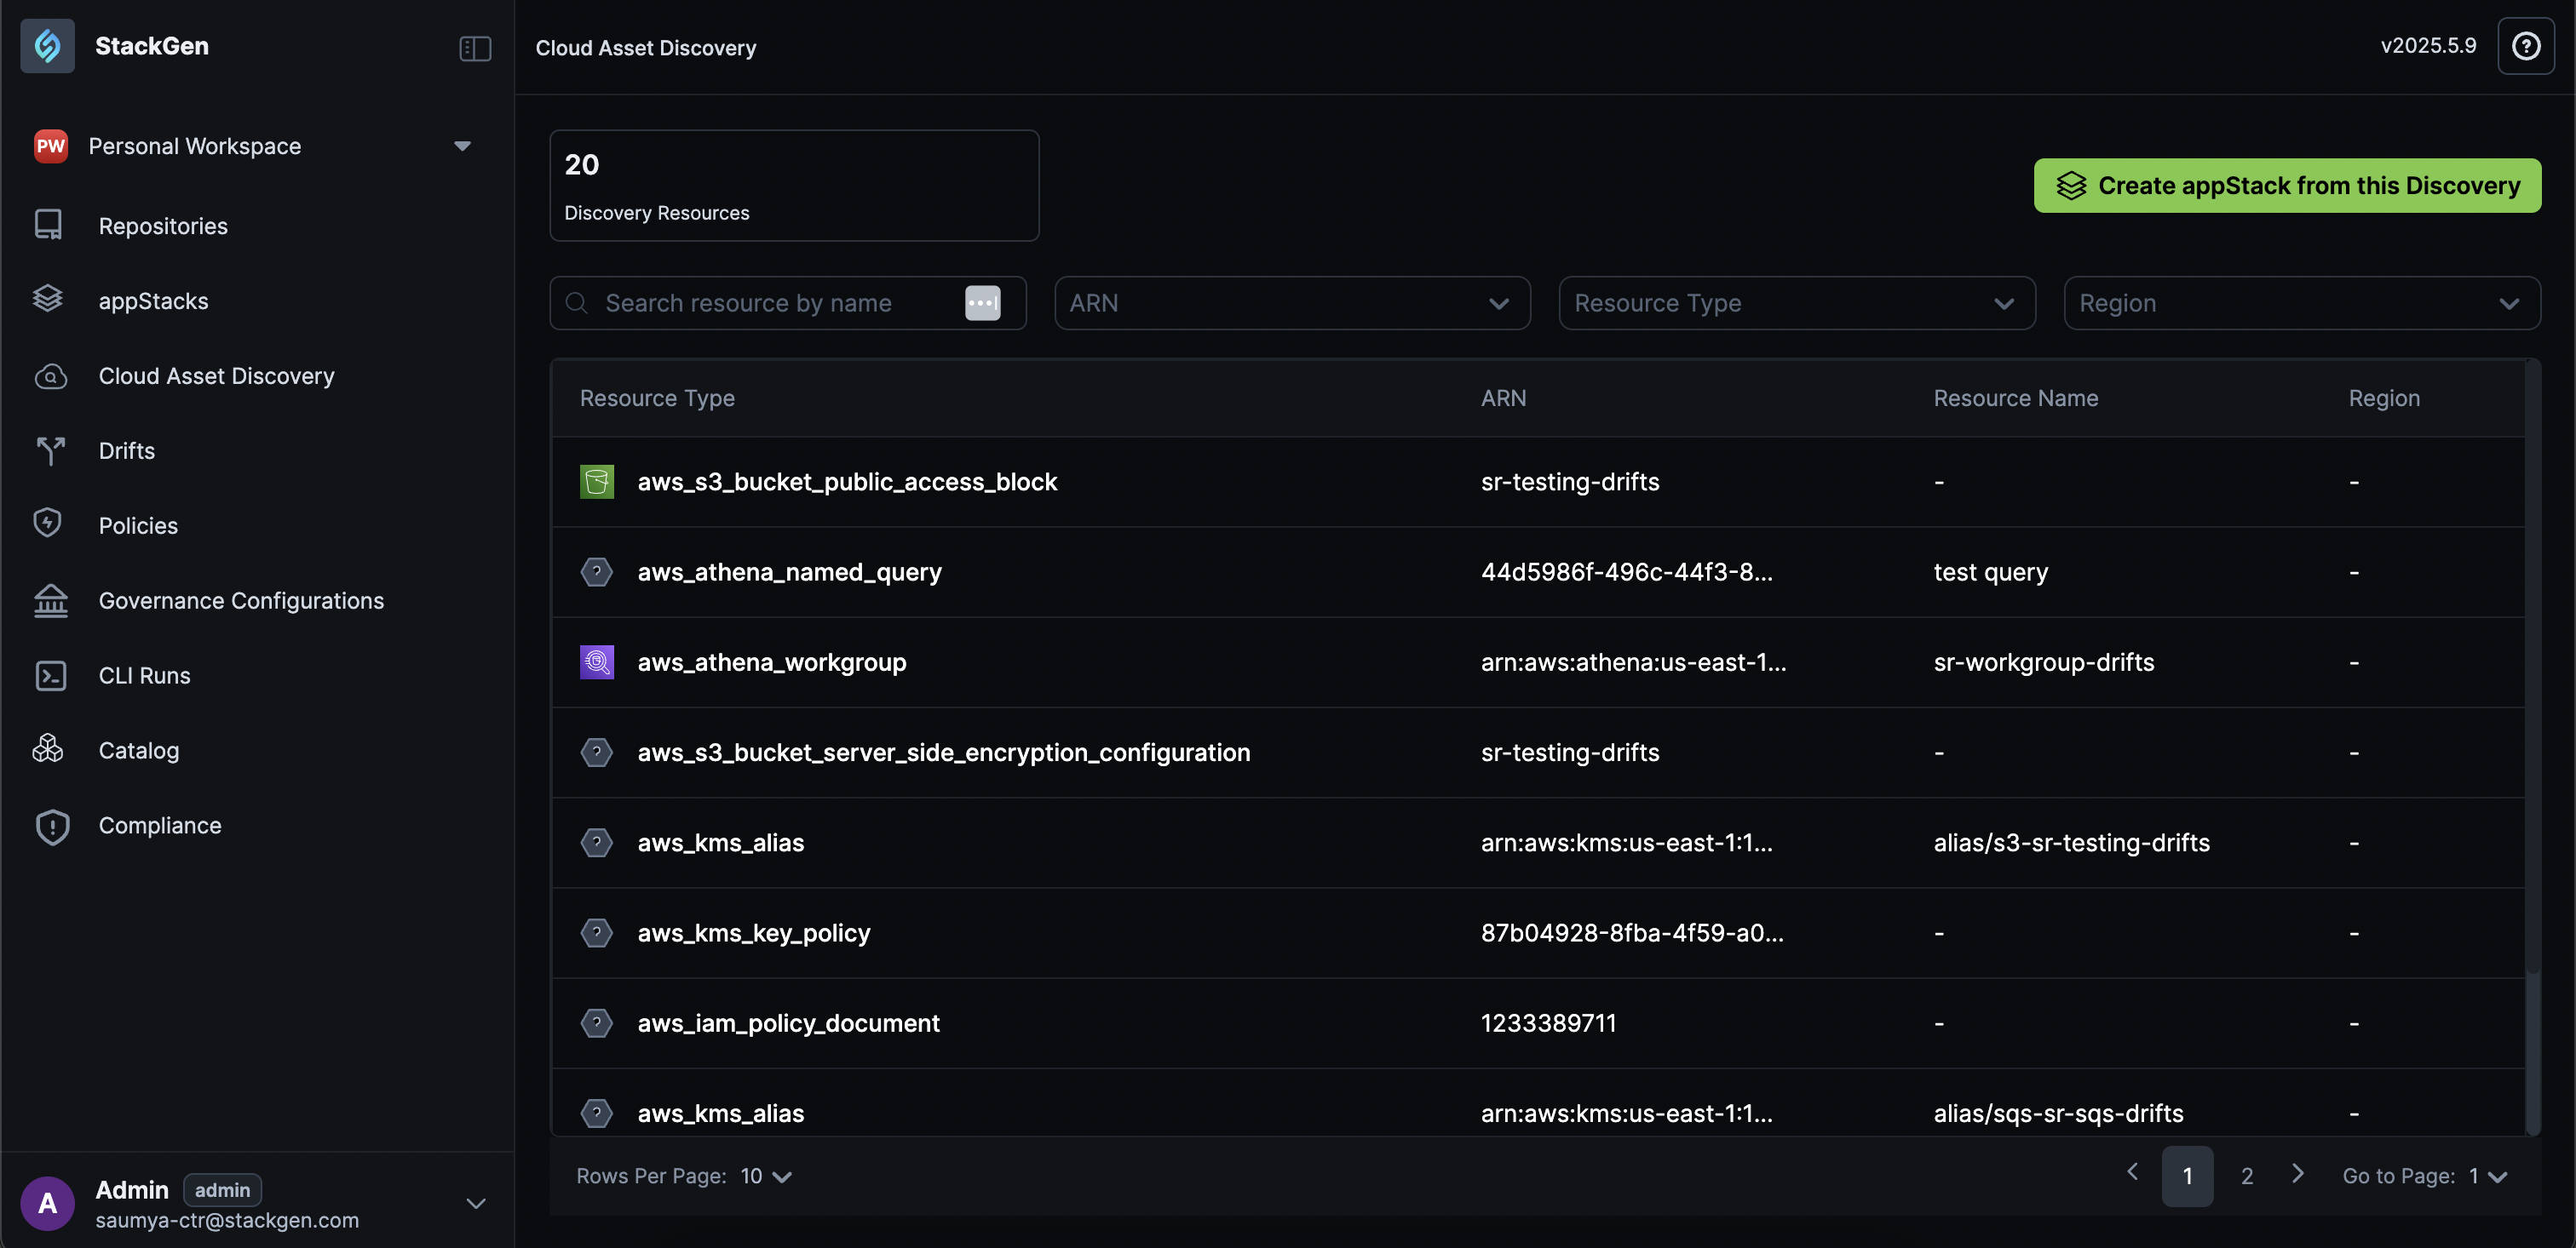Screen dimensions: 2576x1248
Task: Click the Policies shield icon
Action: [48, 524]
